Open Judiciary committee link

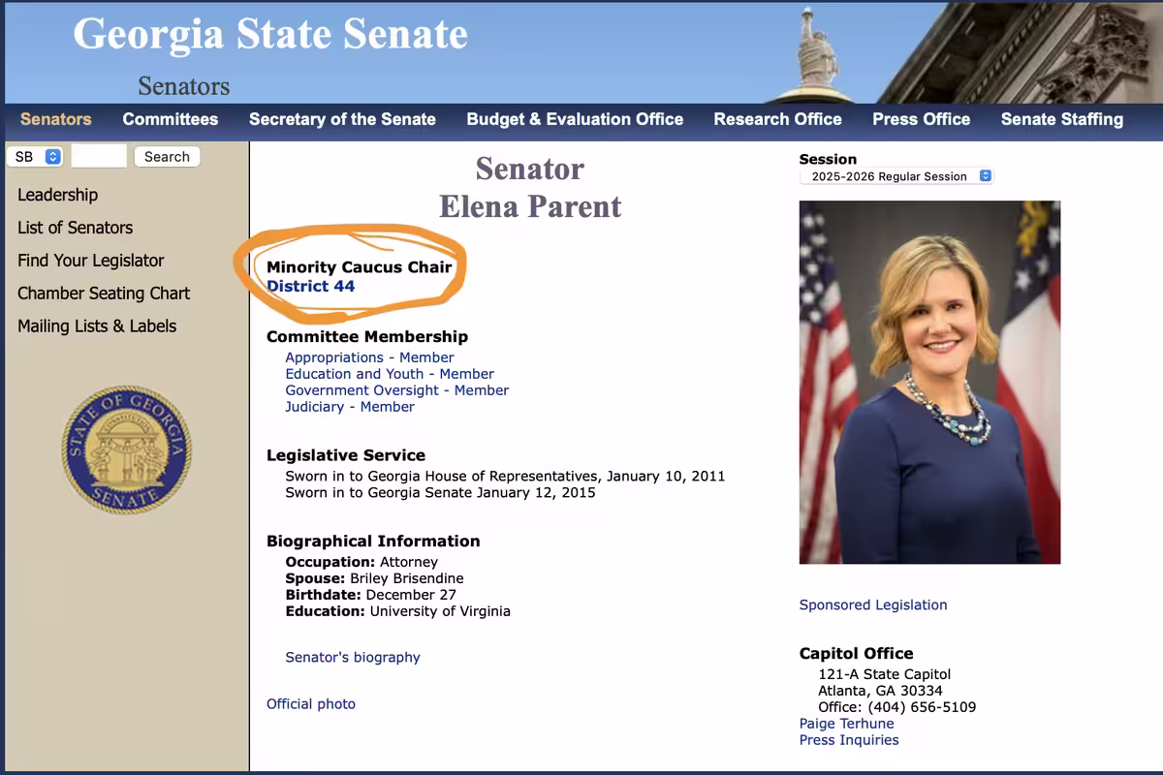tap(350, 407)
